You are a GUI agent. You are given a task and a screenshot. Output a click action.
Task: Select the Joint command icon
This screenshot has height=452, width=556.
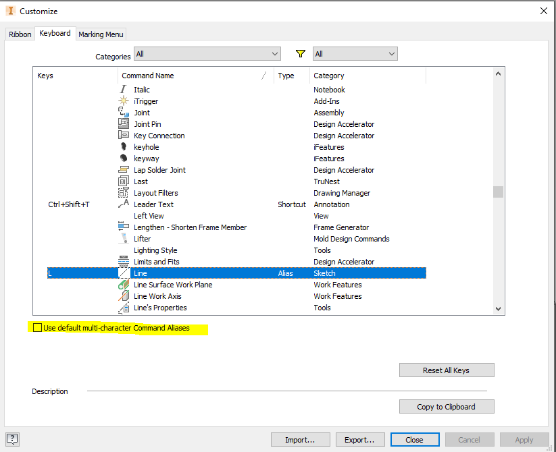[124, 113]
